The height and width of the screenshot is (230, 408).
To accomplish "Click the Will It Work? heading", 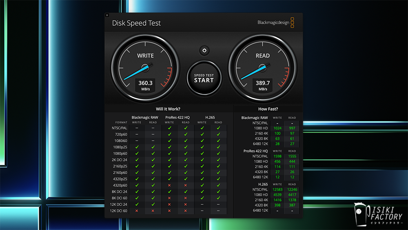I will point(168,109).
